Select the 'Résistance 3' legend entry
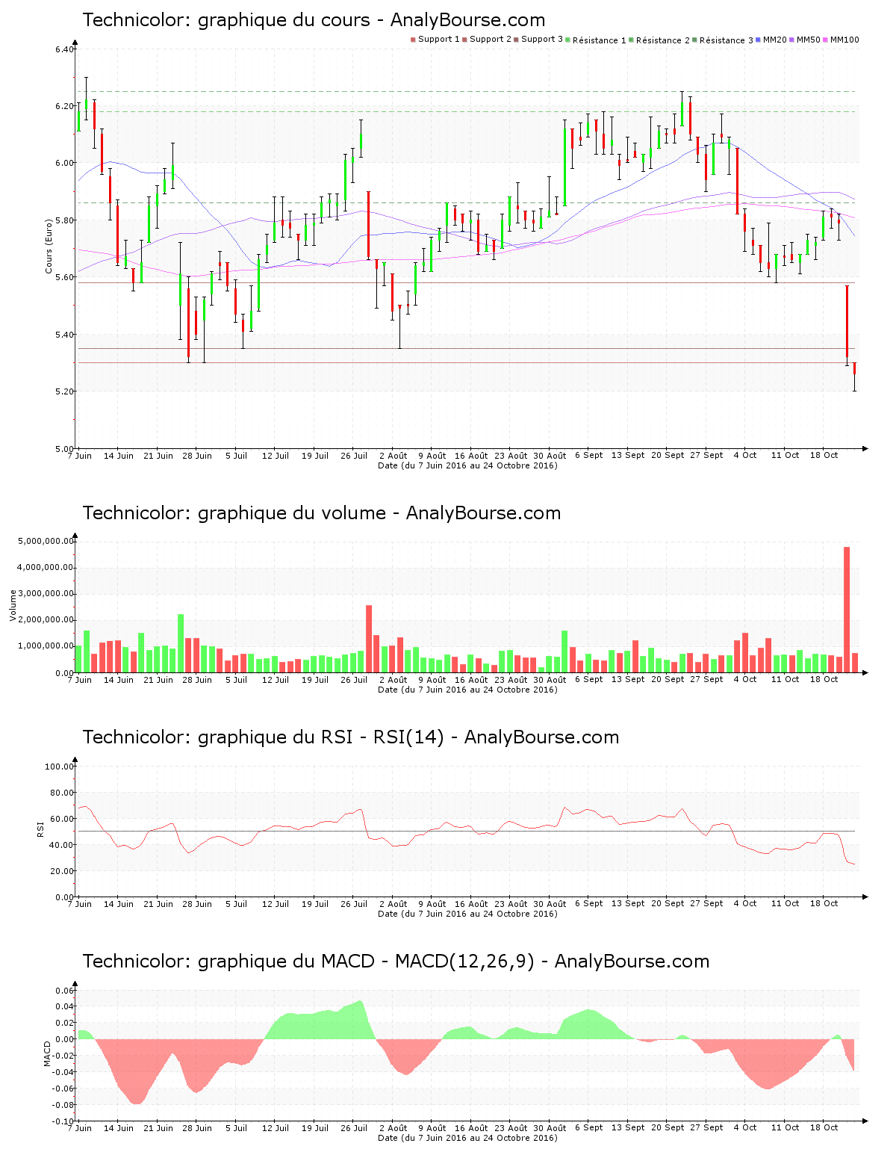 723,40
